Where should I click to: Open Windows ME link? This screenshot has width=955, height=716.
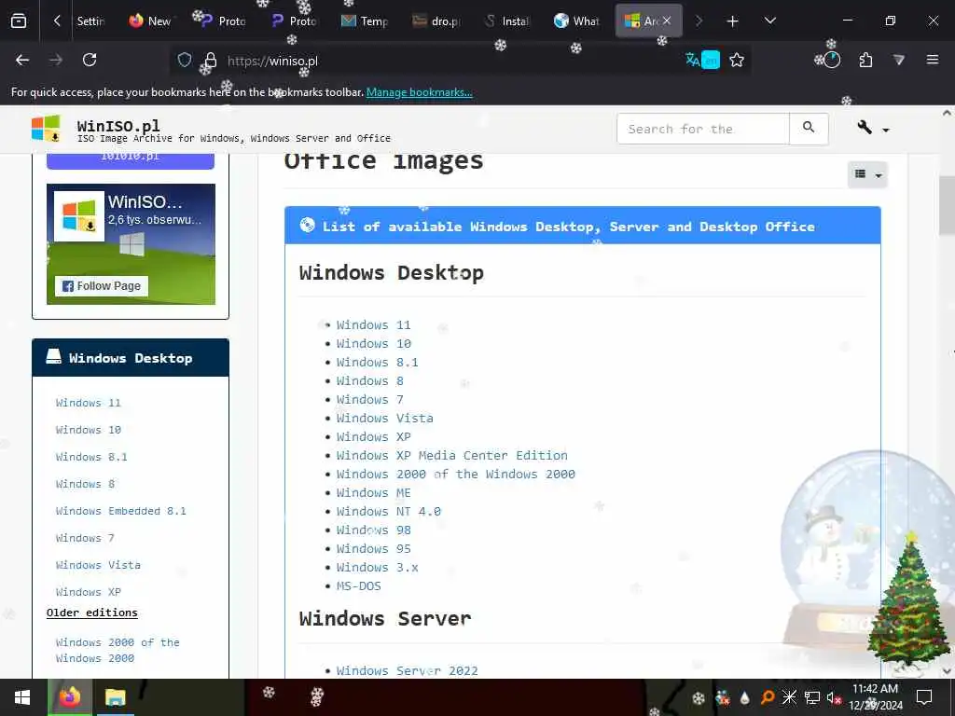tap(373, 493)
